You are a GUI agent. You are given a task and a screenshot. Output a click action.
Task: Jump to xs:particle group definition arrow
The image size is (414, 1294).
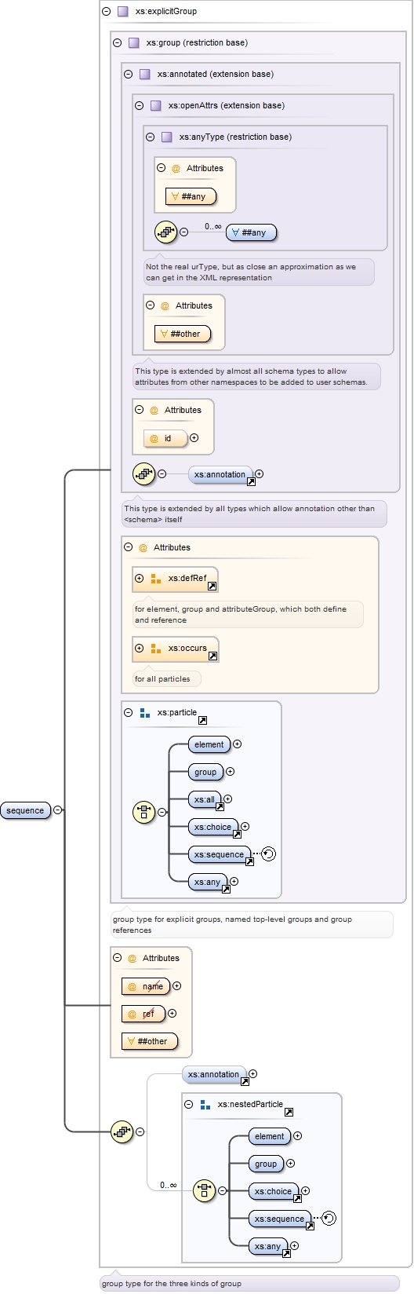click(x=202, y=720)
